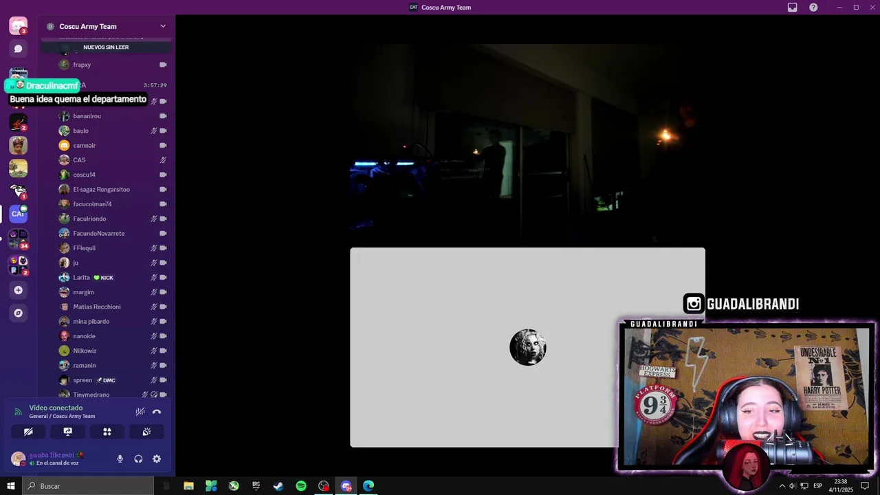
Task: Open server with troll face icon
Action: (x=19, y=190)
